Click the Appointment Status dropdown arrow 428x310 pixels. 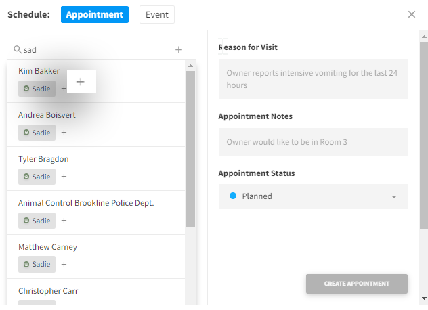tap(394, 197)
